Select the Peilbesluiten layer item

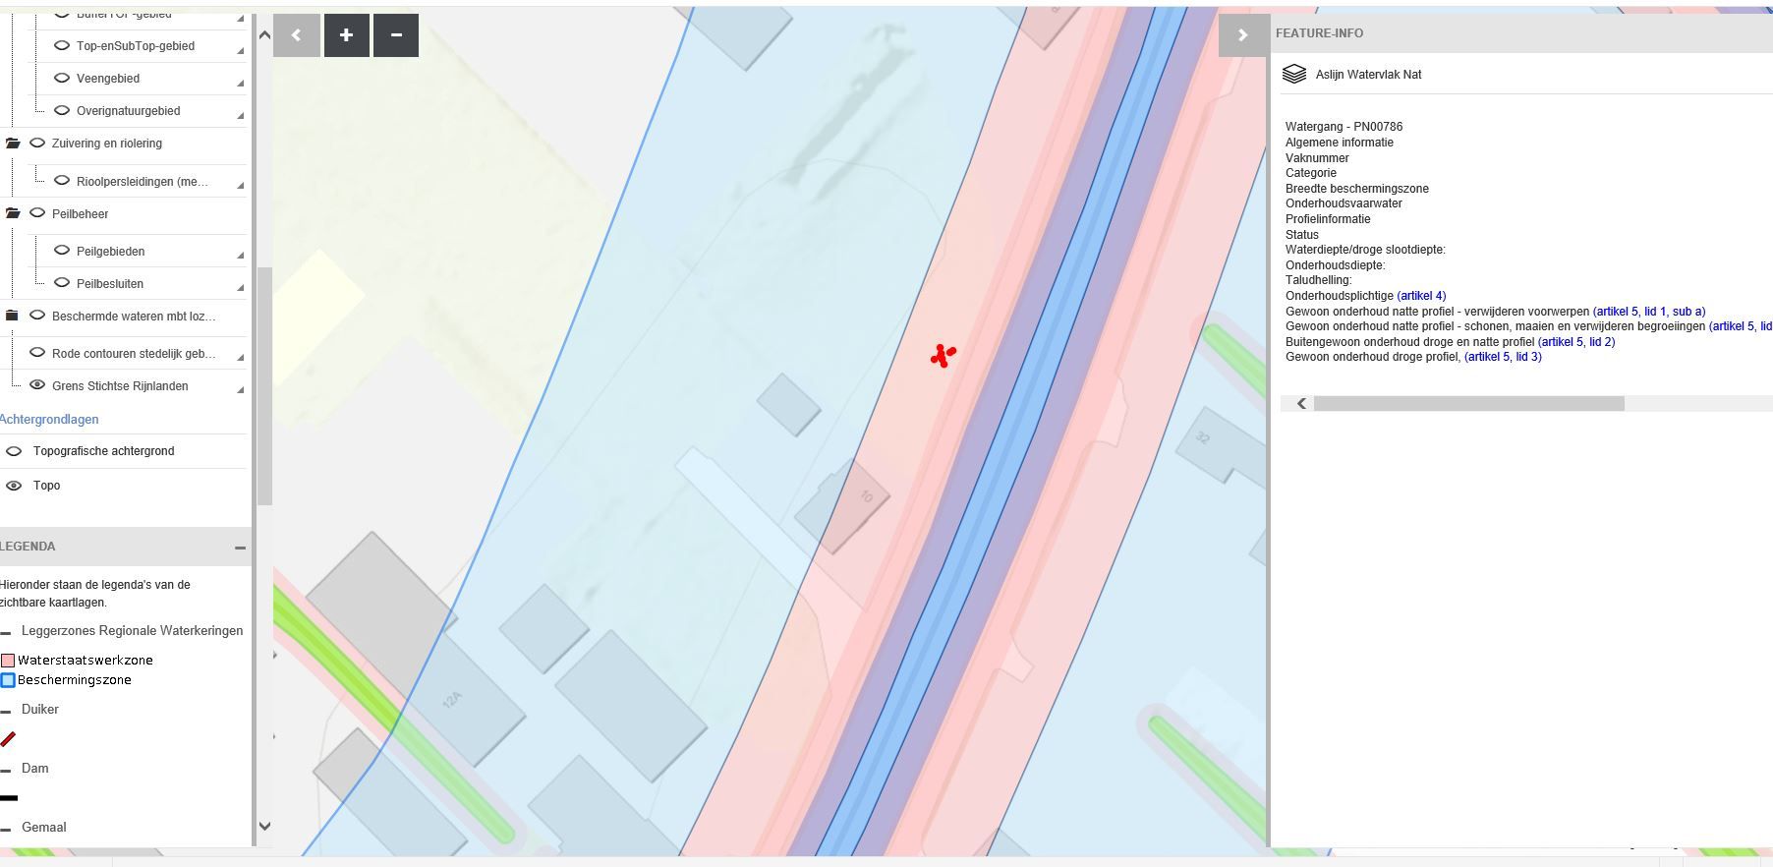click(110, 284)
